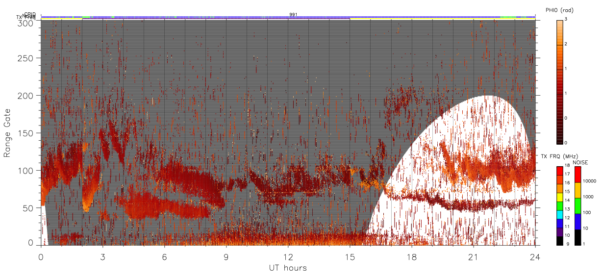The width and height of the screenshot is (602, 278).
Task: Click the '9' tick on UT hours axis
Action: (226, 256)
